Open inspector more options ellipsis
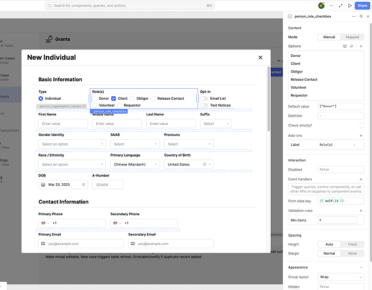372x290 pixels. coord(353,16)
